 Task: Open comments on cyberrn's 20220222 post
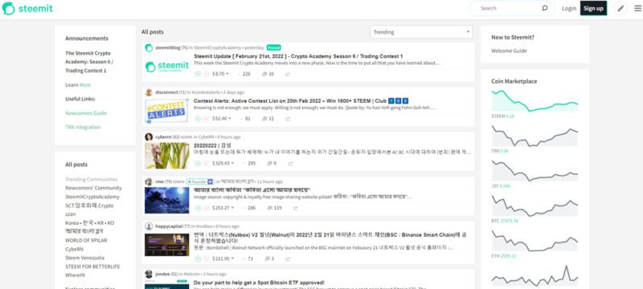[x=272, y=163]
